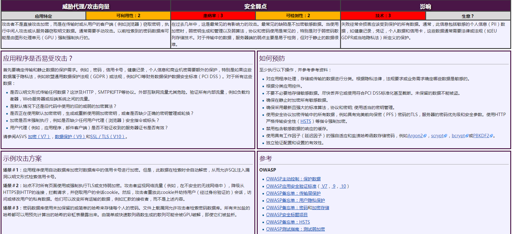Click the bullet 确保在静止时加密所有敏感数据。
Image resolution: width=517 pixels, height=234 pixels.
298,100
